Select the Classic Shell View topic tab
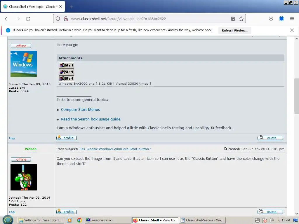Screen dimensions: 299x224 33,6
